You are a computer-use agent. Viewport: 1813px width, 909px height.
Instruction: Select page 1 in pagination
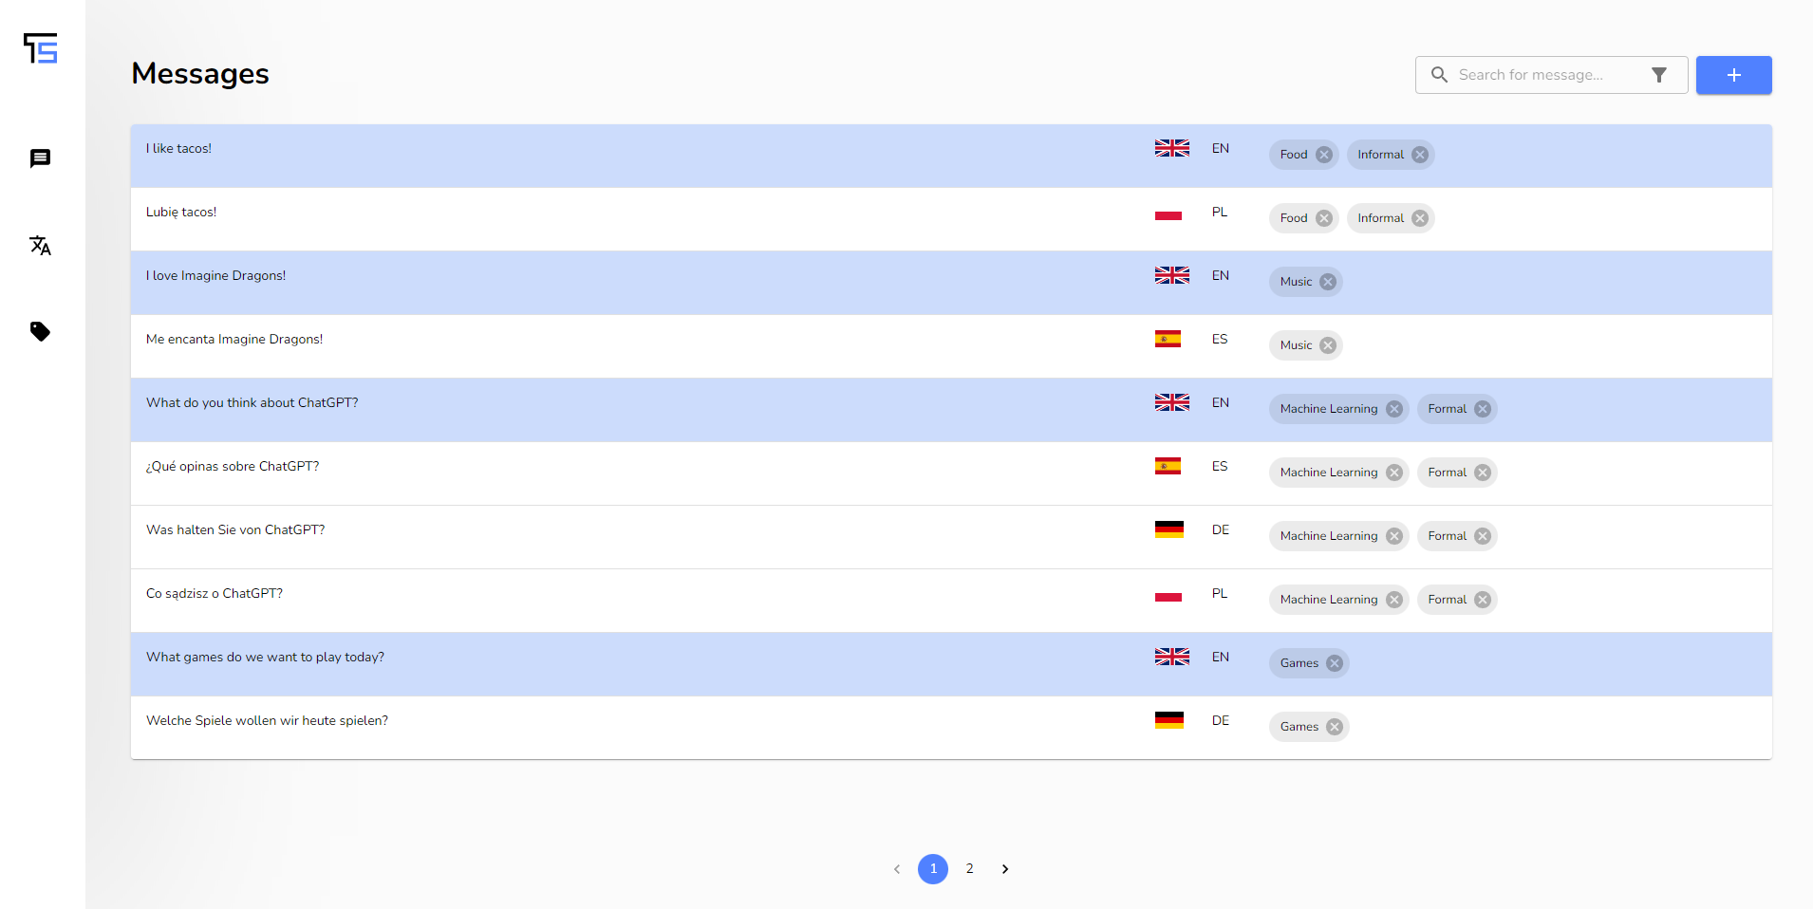933,869
